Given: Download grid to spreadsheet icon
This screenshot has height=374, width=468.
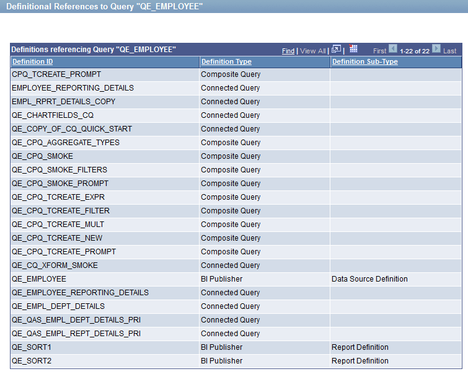Looking at the screenshot, I should (x=353, y=48).
